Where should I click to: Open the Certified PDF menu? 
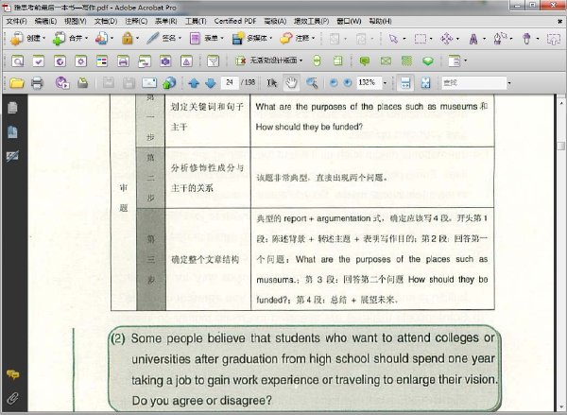point(235,22)
